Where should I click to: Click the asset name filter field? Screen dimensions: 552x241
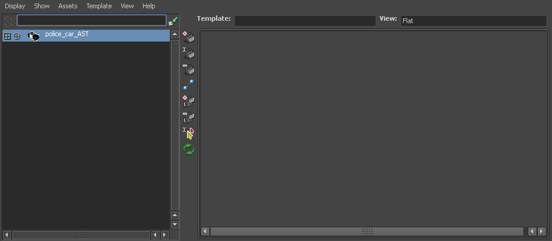tap(91, 20)
